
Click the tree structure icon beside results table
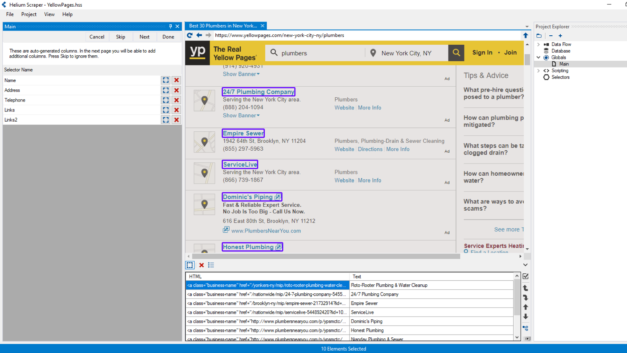point(525,328)
